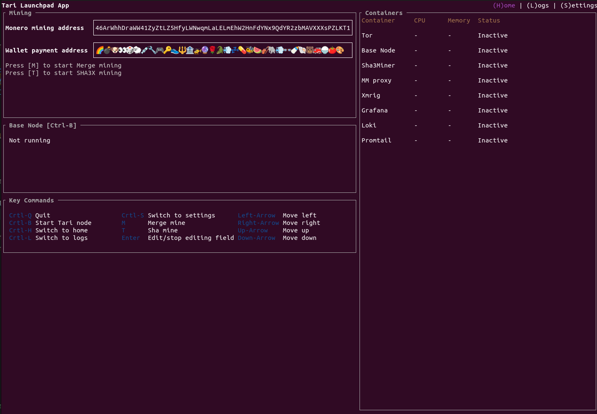This screenshot has height=414, width=597.
Task: Click the Crtl-L Switch to logs command
Action: [48, 238]
